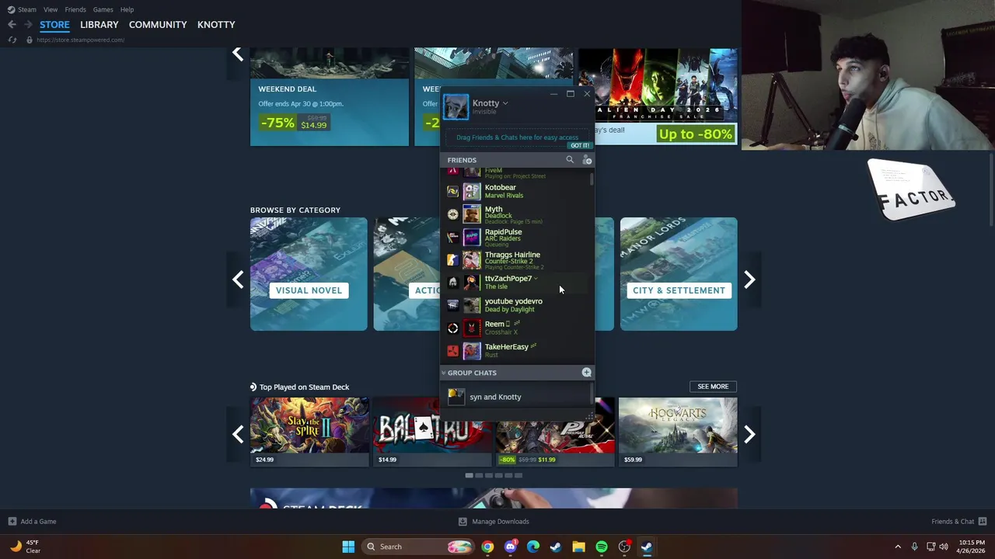The width and height of the screenshot is (995, 559).
Task: Collapse the Group Chats section
Action: pos(444,373)
